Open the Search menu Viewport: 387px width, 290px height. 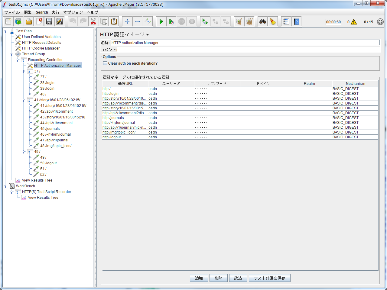click(42, 12)
